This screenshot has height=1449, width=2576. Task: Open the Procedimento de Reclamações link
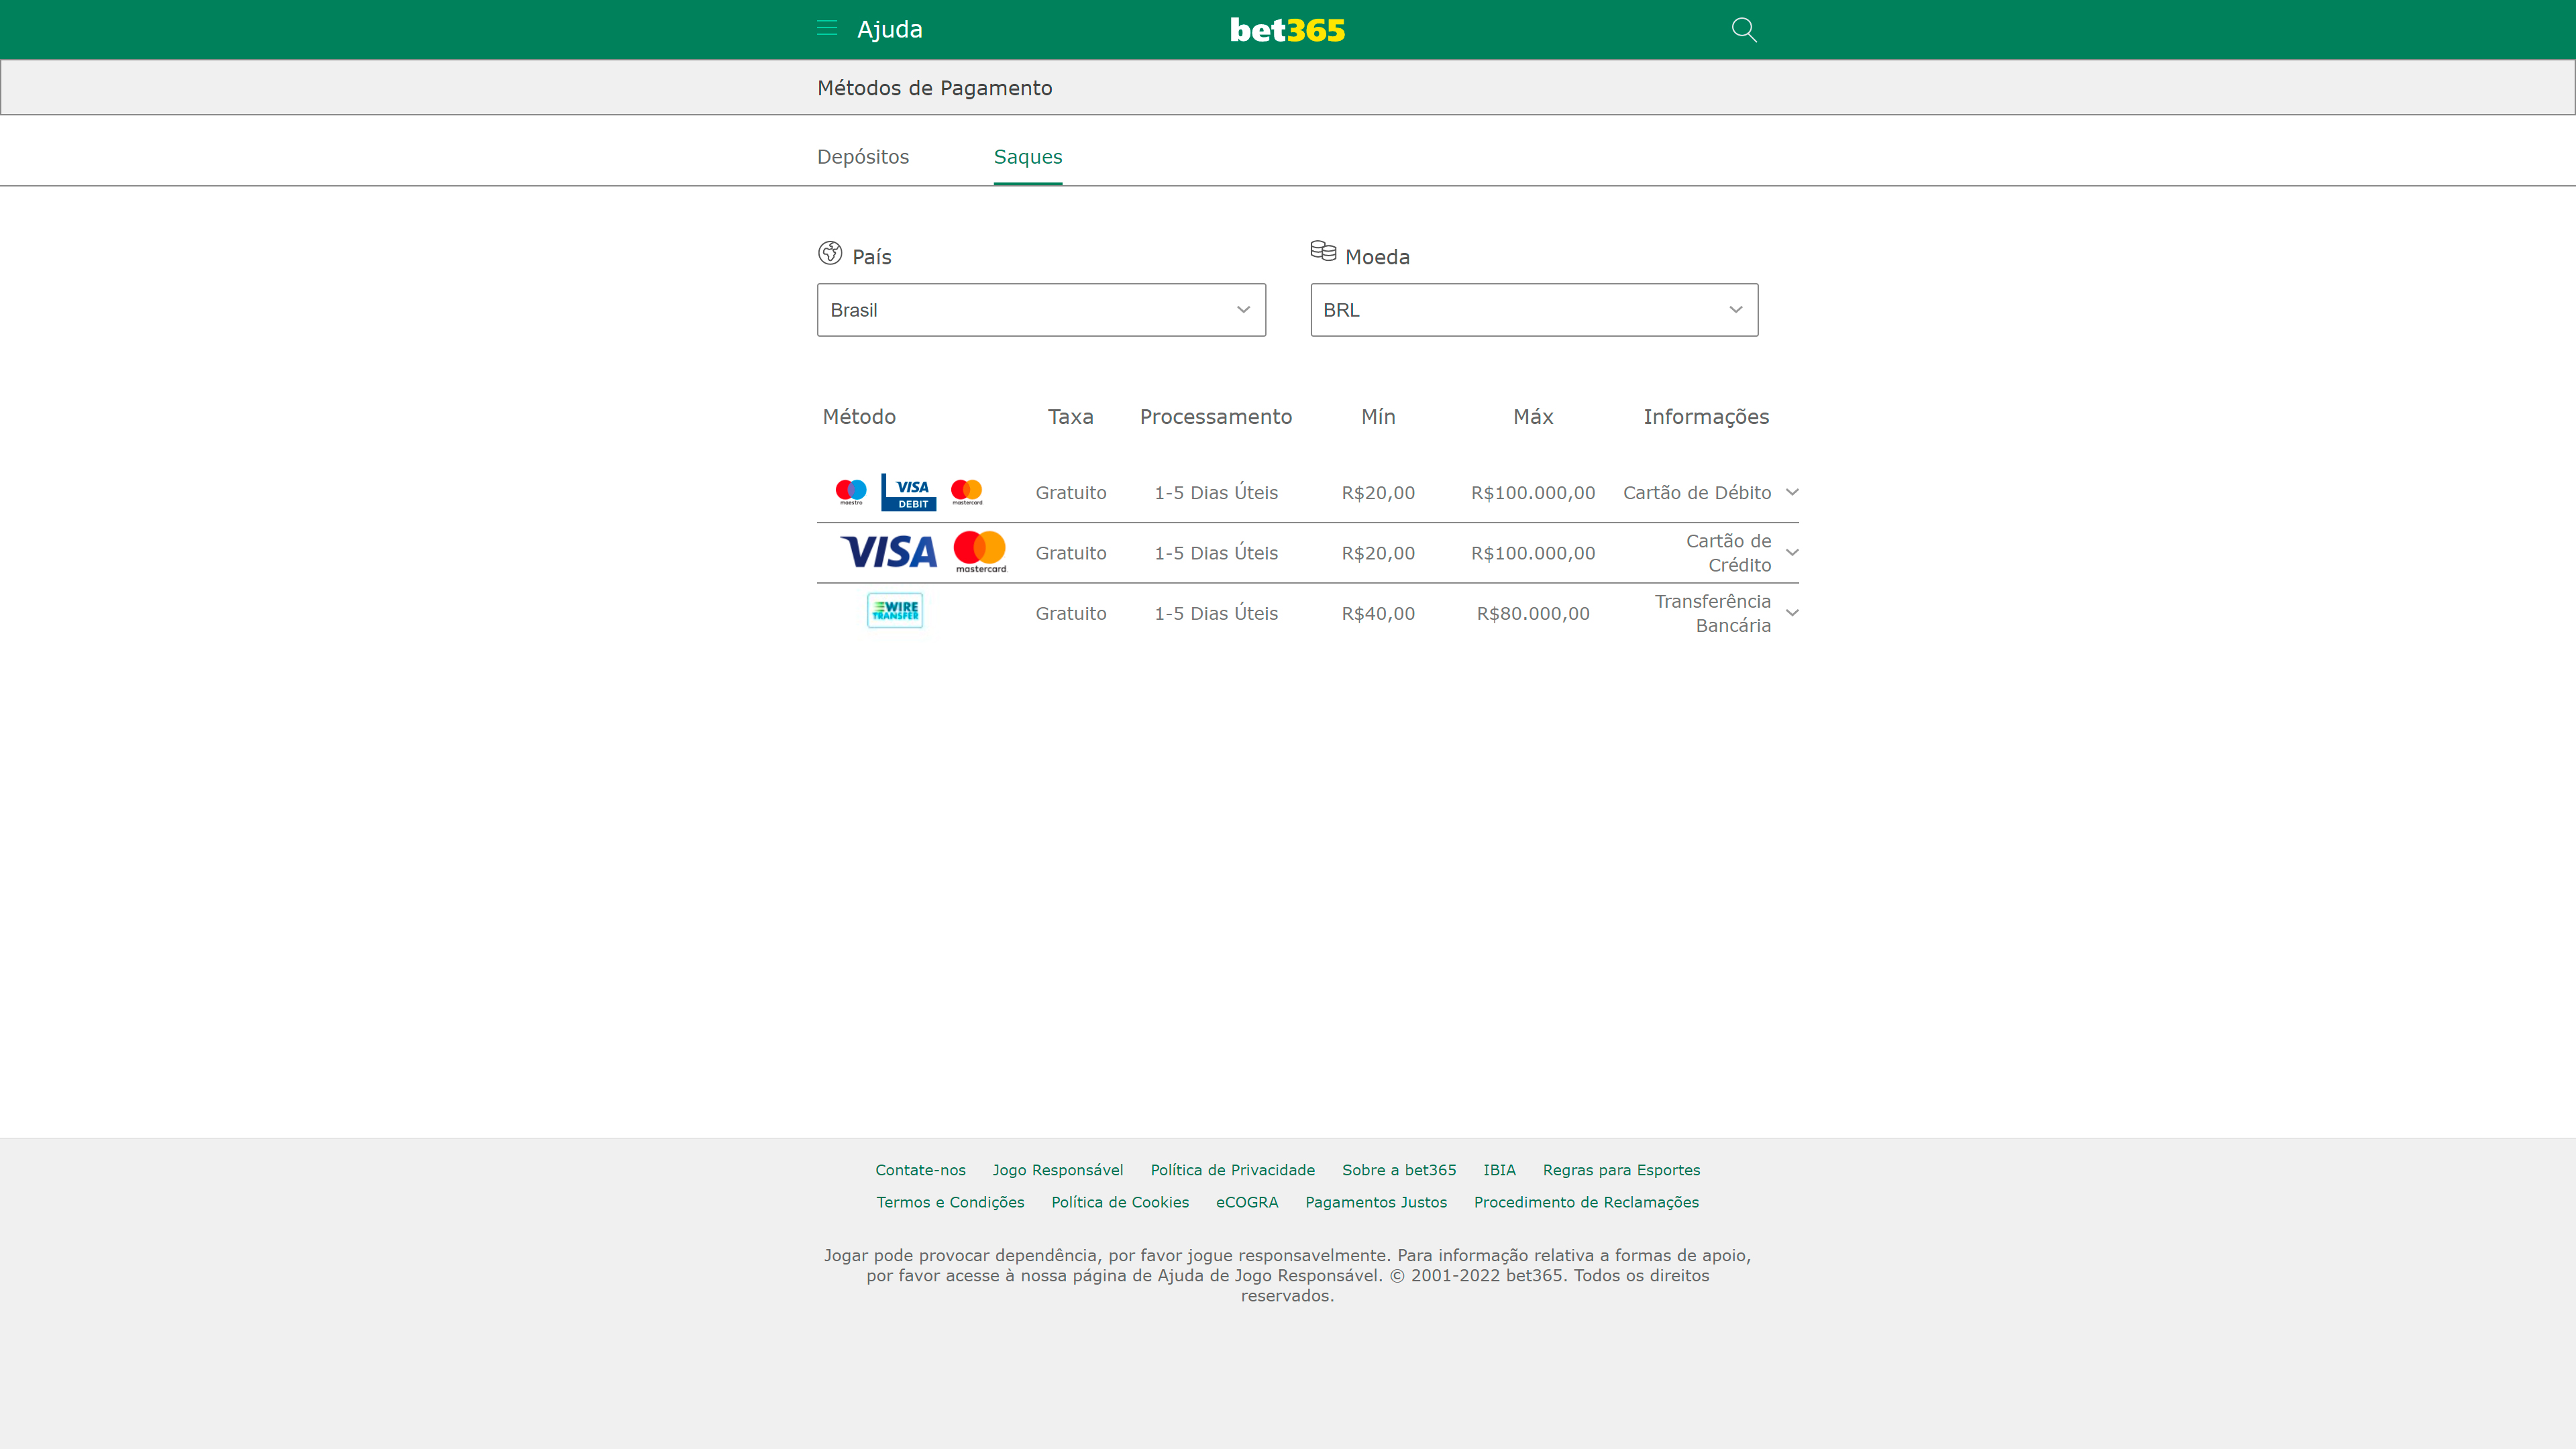1586,1202
